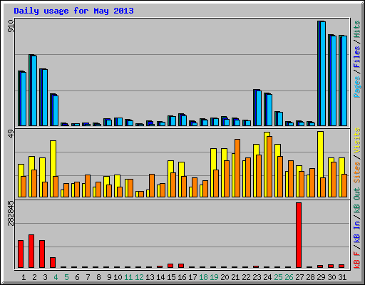Click day 6 on the x-axis
Viewport: 365px width, 285px height.
click(77, 277)
